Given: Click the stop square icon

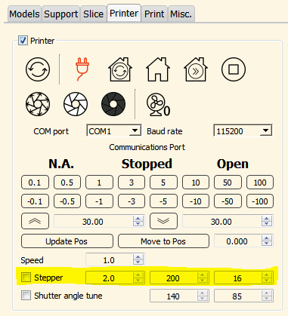Looking at the screenshot, I should [234, 69].
